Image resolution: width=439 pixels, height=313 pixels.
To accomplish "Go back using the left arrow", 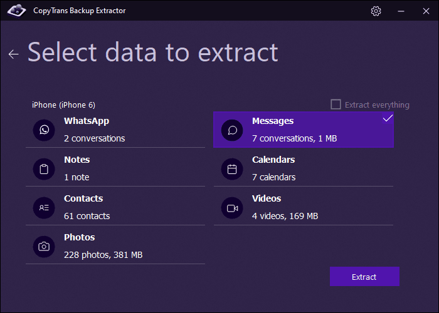I will tap(13, 54).
